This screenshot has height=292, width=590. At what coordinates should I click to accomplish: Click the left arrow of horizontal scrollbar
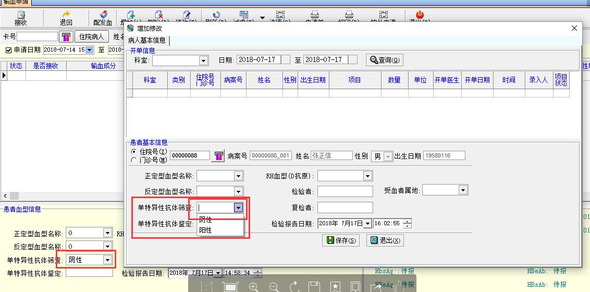[x=5, y=196]
